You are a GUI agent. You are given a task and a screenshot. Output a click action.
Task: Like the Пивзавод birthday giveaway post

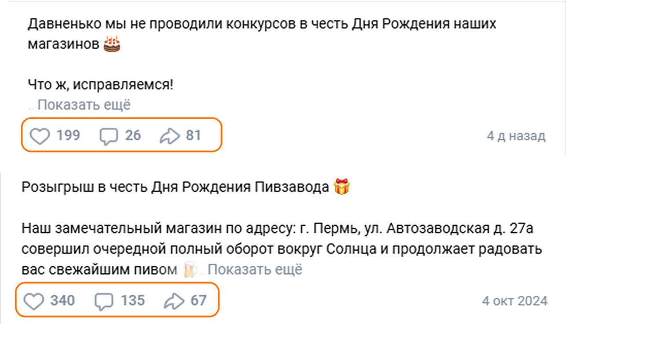click(x=33, y=301)
